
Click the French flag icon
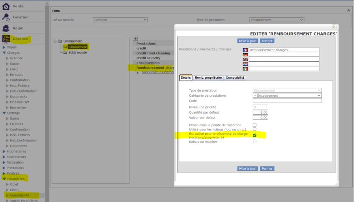pos(245,50)
